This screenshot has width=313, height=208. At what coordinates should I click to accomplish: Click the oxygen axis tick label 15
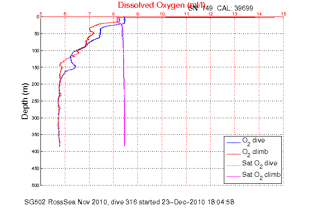tap(284, 14)
